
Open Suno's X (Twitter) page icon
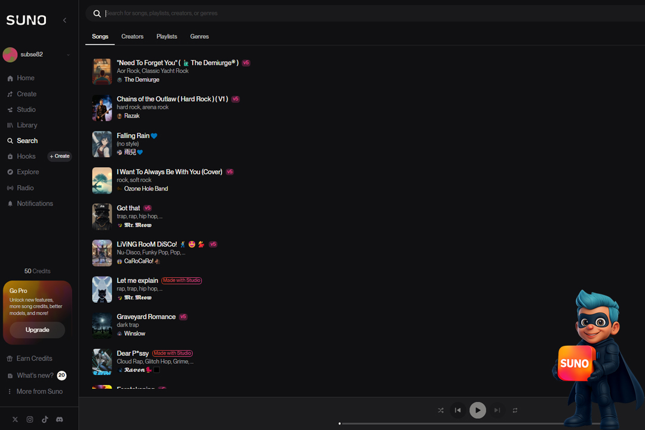pyautogui.click(x=15, y=420)
